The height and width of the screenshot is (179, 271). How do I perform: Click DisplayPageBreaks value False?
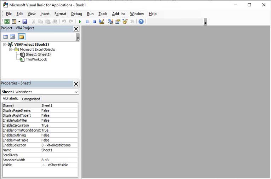[59, 110]
